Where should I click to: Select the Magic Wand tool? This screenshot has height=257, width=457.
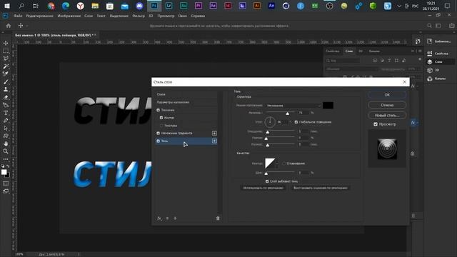pos(6,66)
